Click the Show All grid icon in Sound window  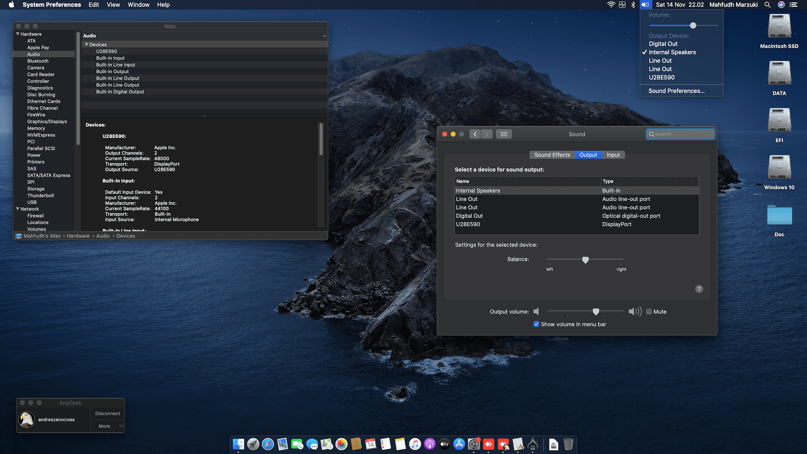point(504,134)
